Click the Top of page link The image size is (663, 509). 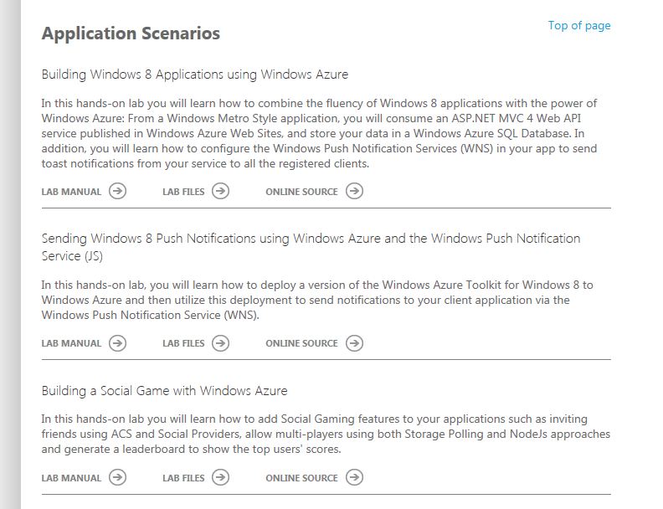click(x=579, y=26)
